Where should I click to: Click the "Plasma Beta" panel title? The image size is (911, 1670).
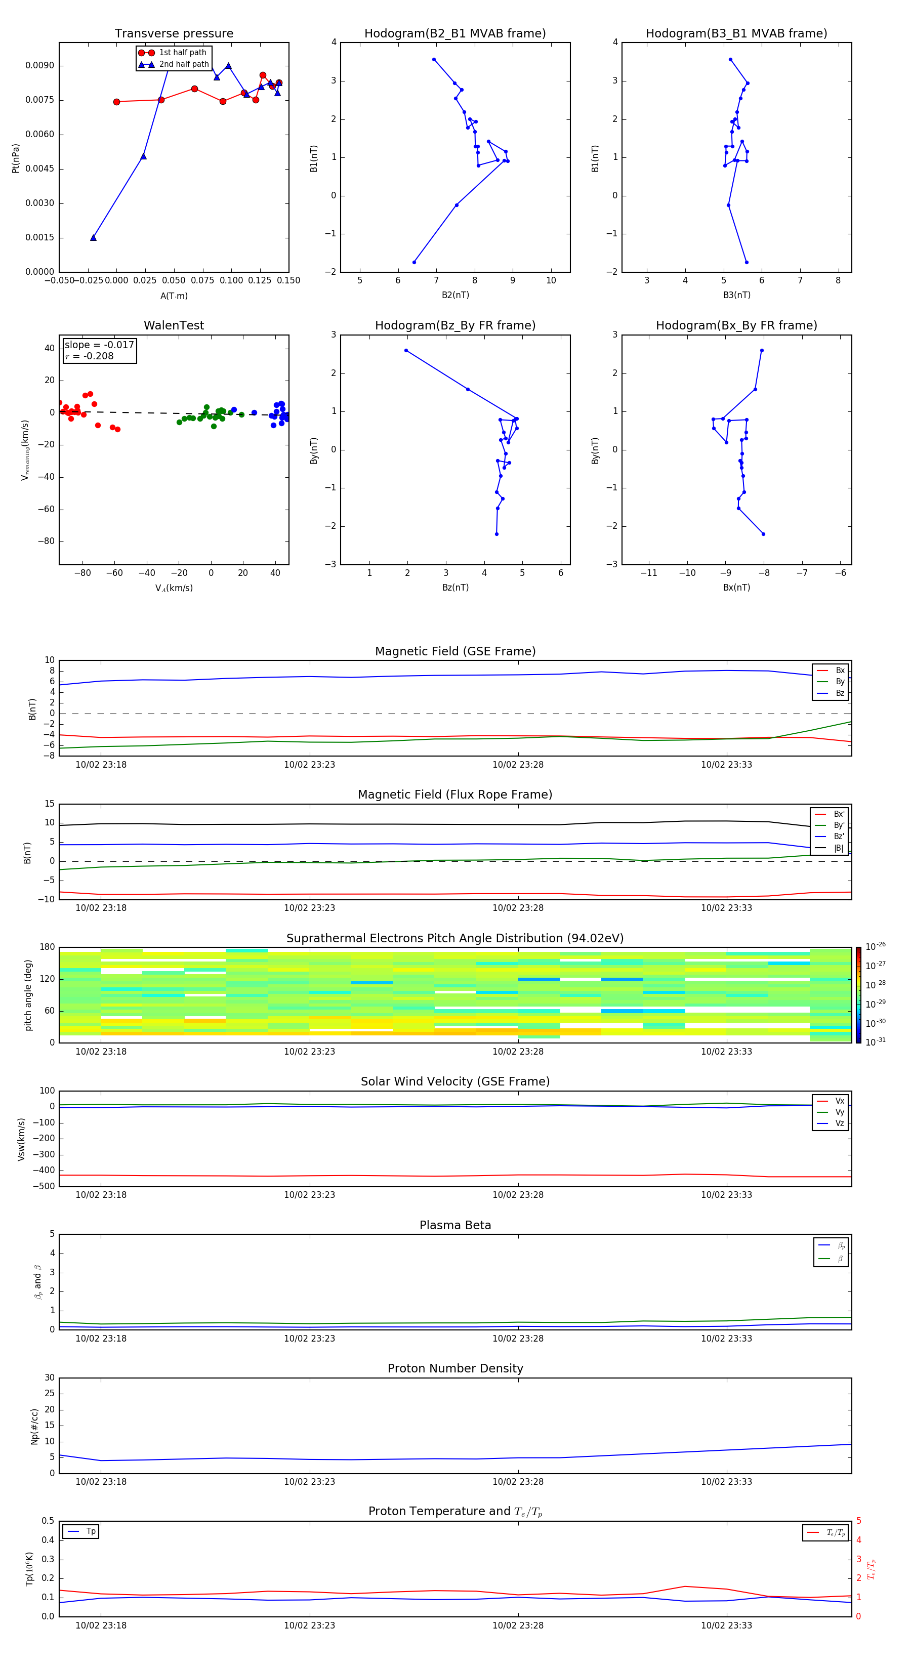[x=455, y=1226]
